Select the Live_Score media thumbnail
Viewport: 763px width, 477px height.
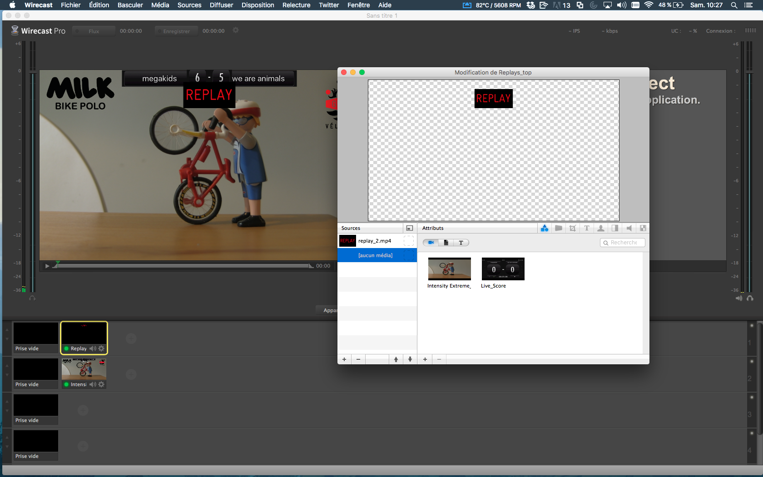[x=503, y=269]
